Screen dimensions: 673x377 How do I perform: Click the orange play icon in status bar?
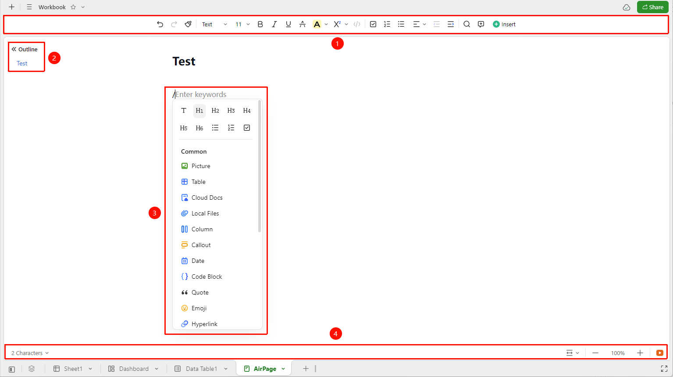click(660, 353)
